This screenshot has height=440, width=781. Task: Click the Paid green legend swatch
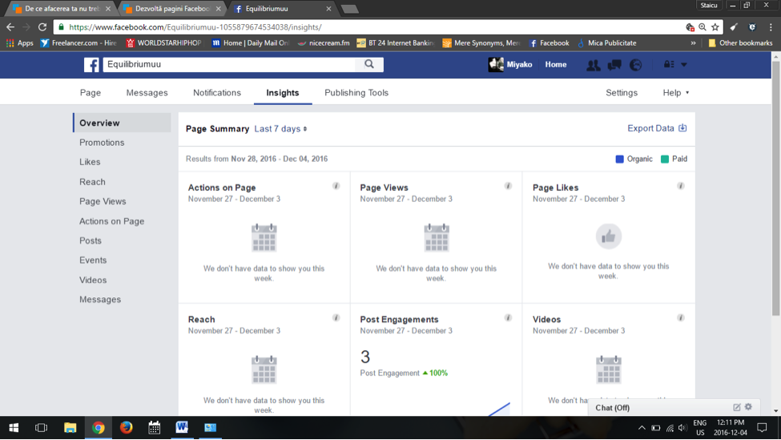[x=664, y=159]
